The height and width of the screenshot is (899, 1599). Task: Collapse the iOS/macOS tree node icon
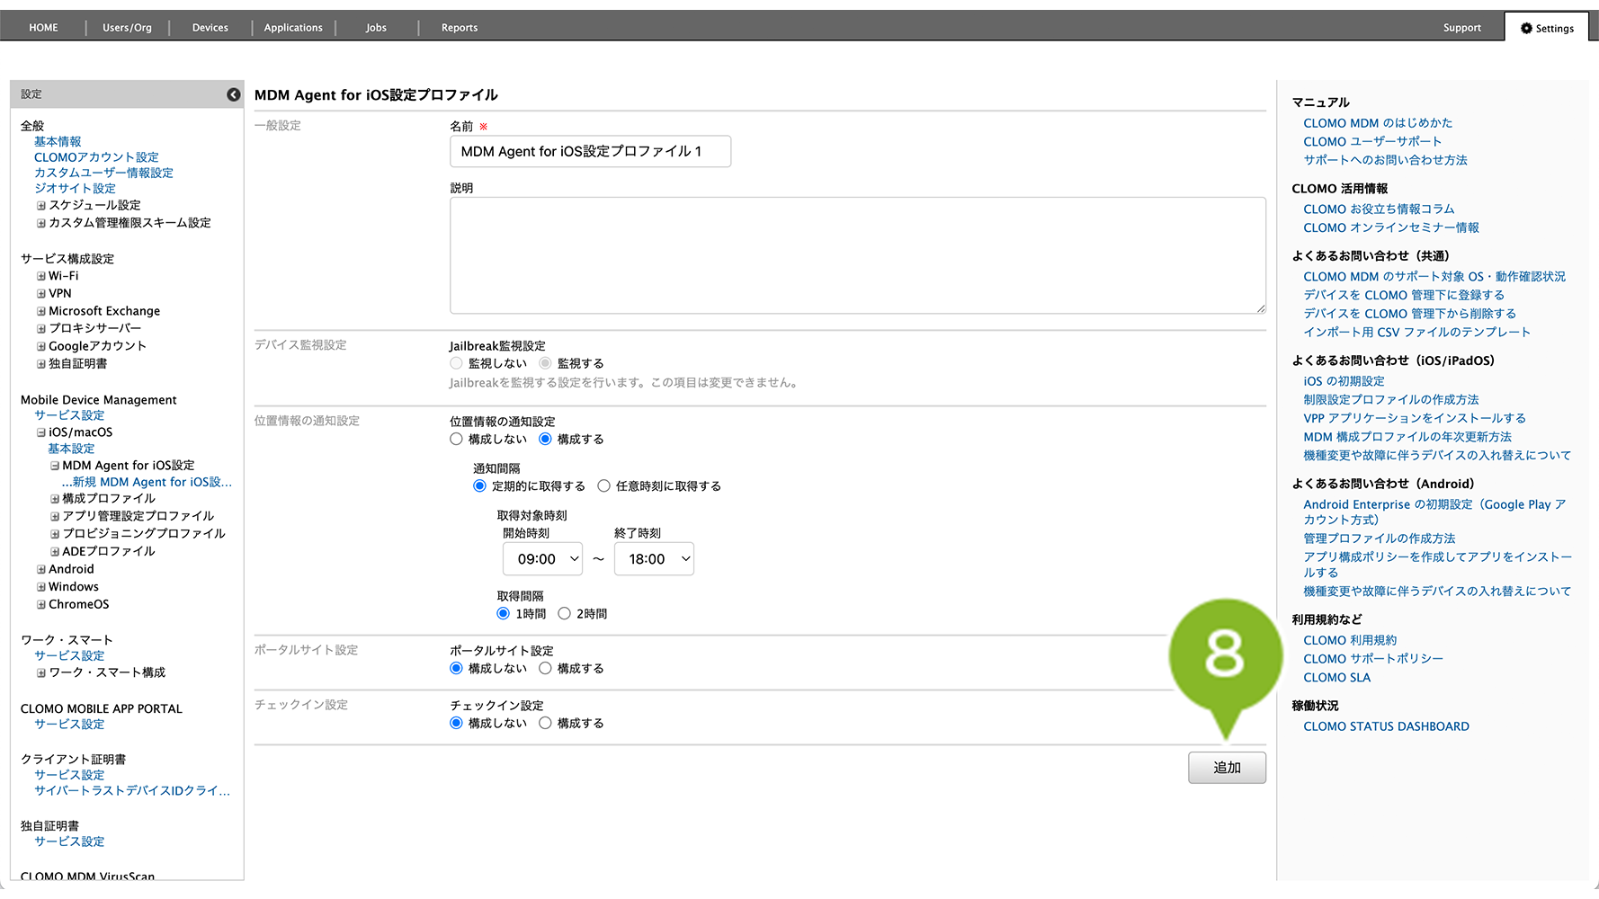pos(40,432)
